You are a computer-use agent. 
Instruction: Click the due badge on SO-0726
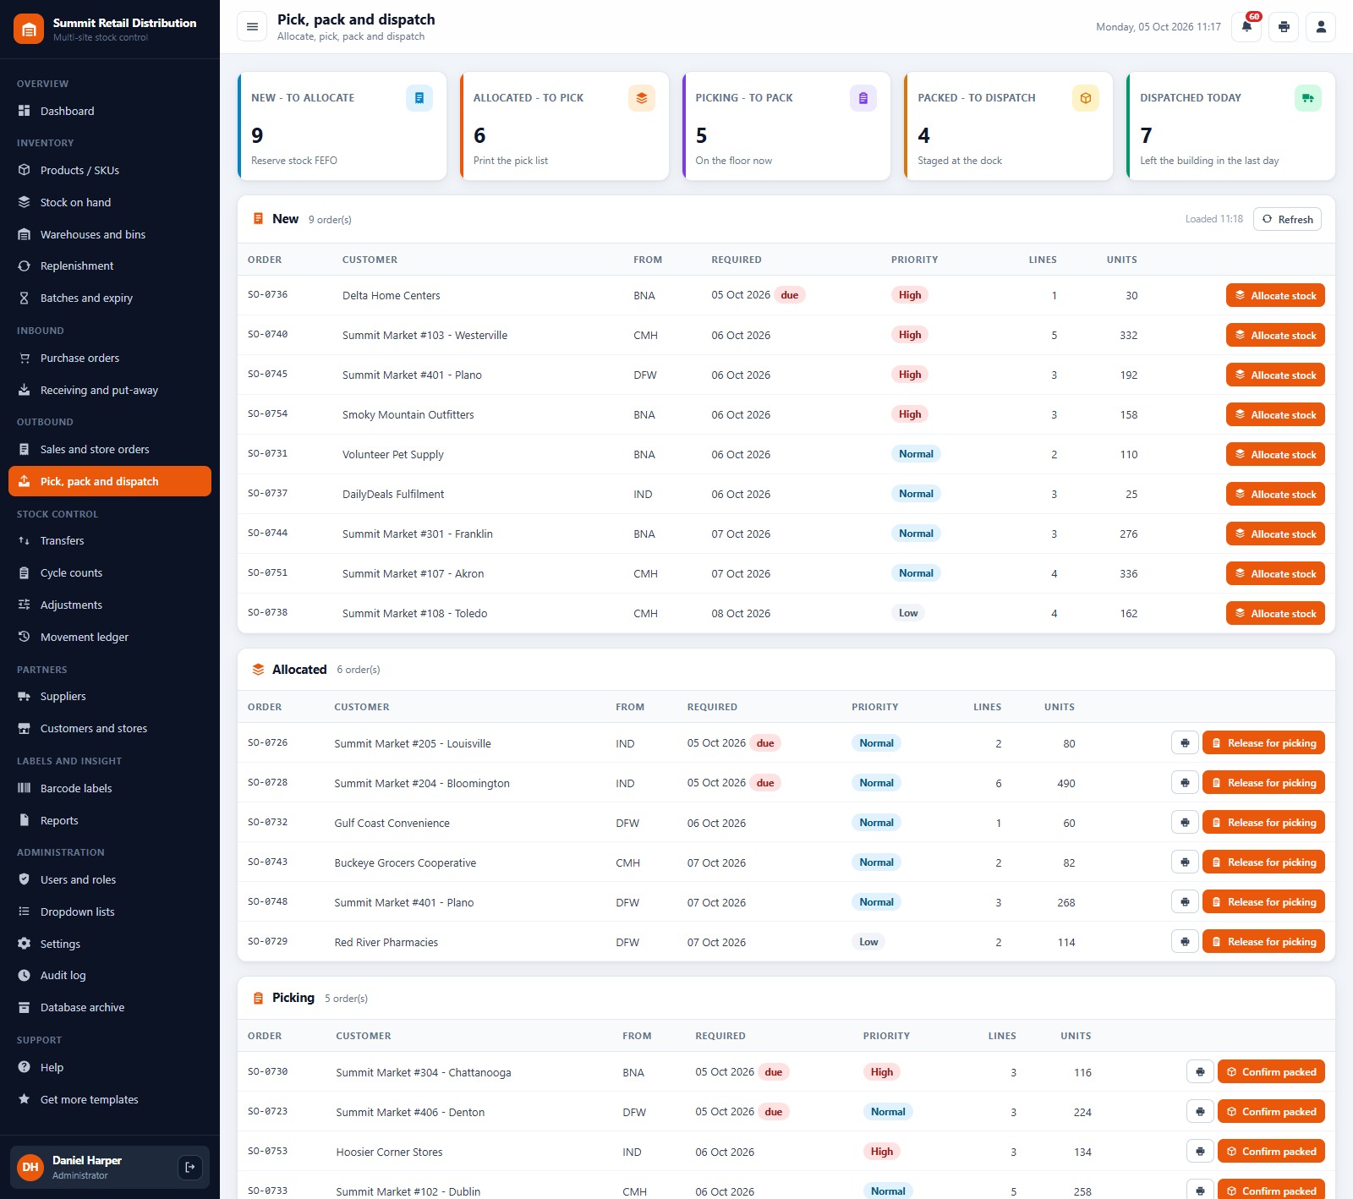pyautogui.click(x=765, y=743)
